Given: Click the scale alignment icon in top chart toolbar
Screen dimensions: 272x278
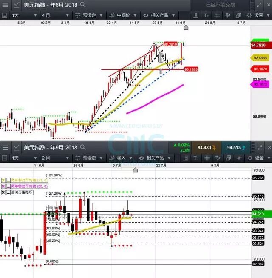Looking at the screenshot, I should (195, 15).
